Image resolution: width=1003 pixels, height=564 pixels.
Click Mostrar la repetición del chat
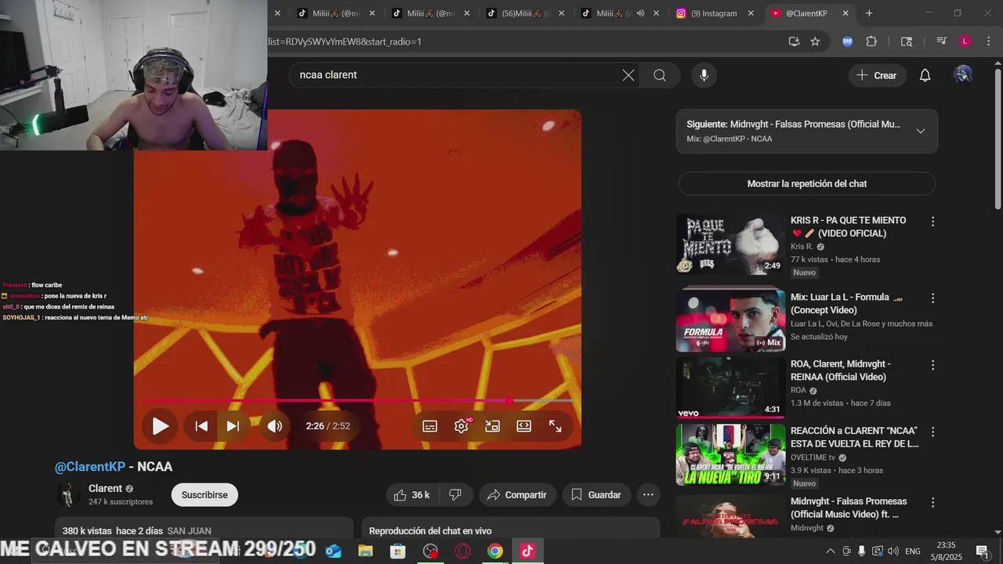[807, 183]
